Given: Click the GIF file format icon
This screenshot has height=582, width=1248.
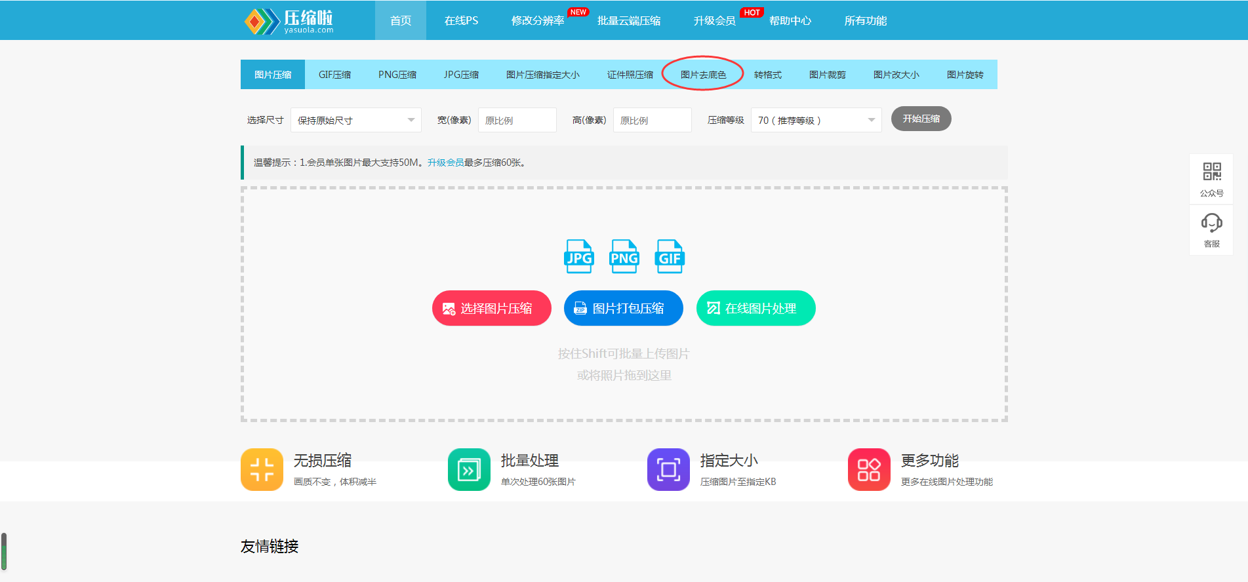Looking at the screenshot, I should 669,256.
